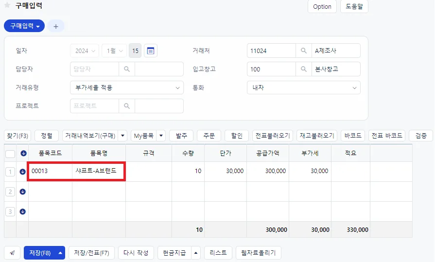The image size is (435, 262).
Task: Click the header down-arrow circle icon
Action: pyautogui.click(x=24, y=153)
